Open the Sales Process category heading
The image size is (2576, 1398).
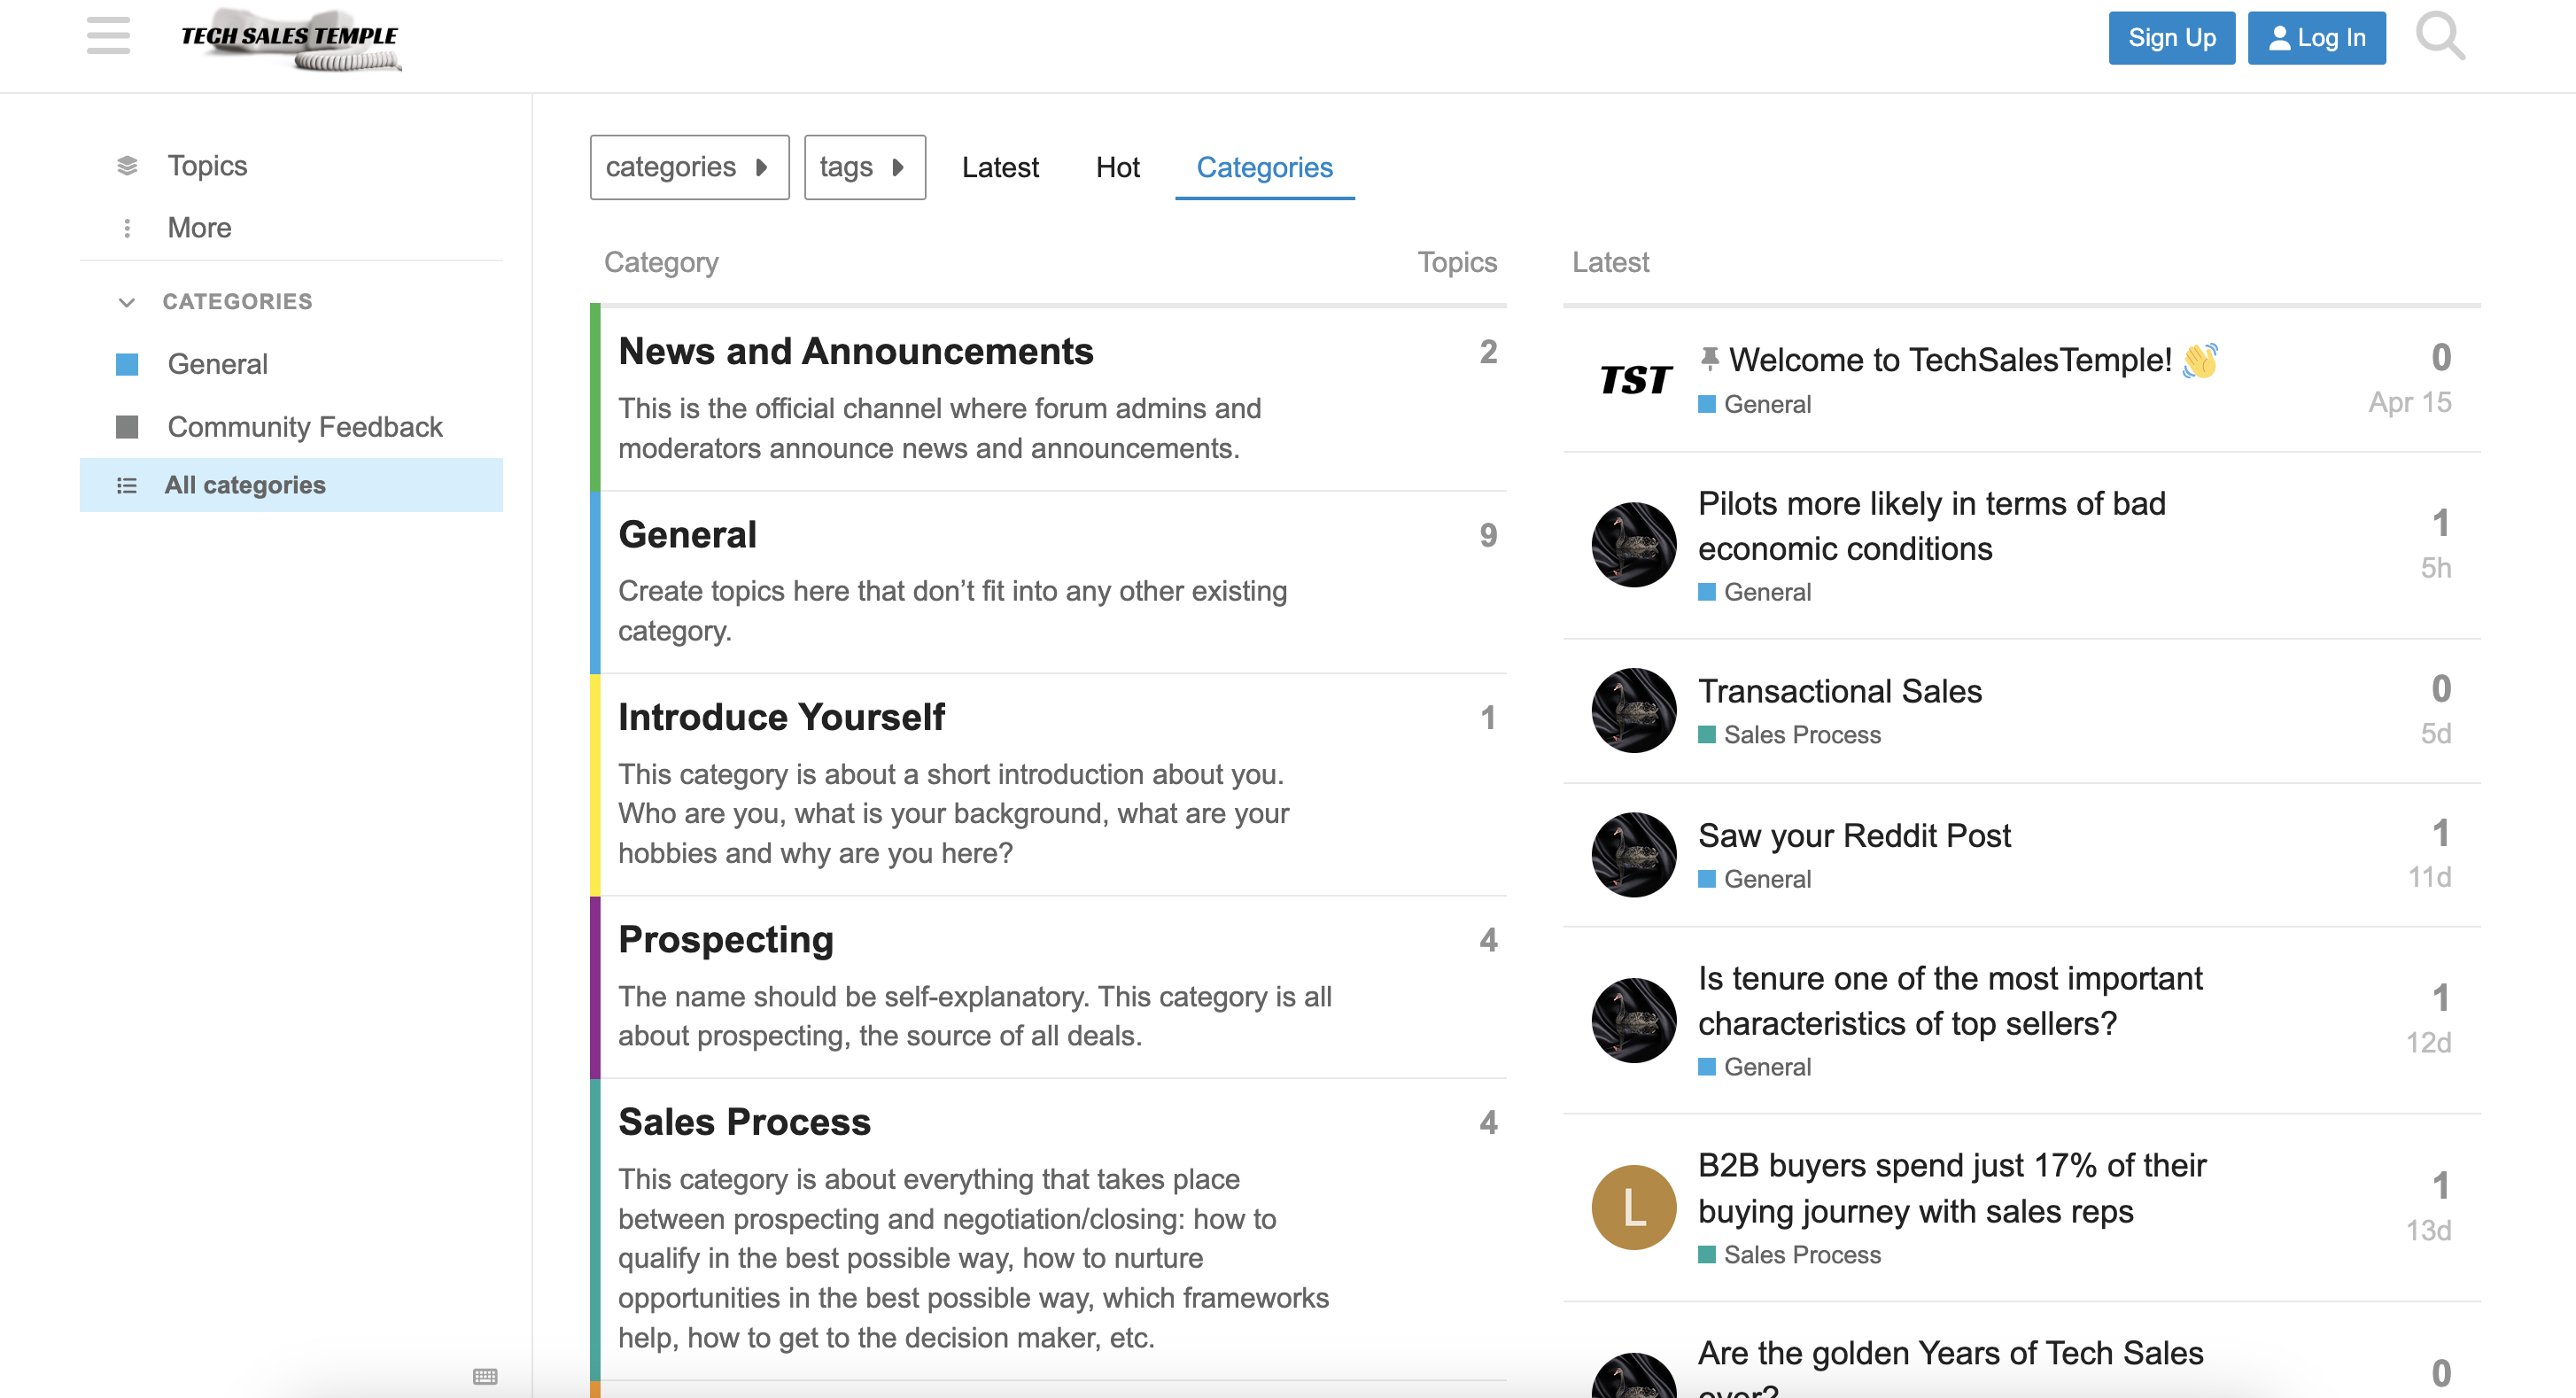(744, 1122)
